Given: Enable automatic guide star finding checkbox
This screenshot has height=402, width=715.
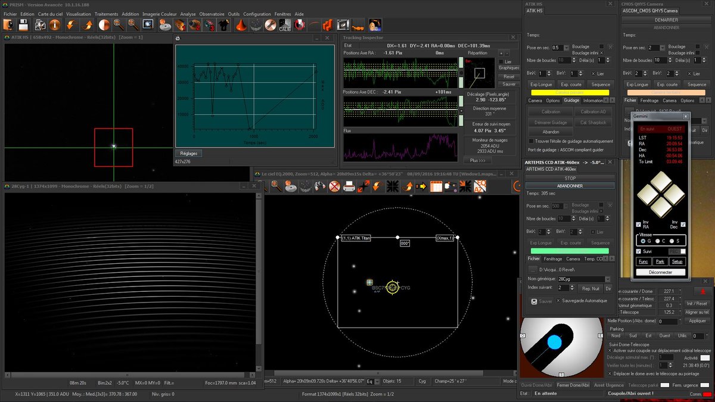Looking at the screenshot, I should (531, 141).
